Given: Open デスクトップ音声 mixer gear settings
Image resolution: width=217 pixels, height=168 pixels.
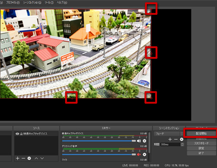Looking at the screenshot, I should [145, 155].
